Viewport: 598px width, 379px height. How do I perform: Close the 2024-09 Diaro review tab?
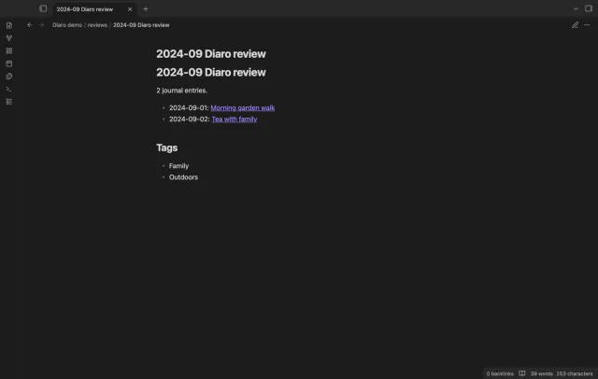(130, 9)
